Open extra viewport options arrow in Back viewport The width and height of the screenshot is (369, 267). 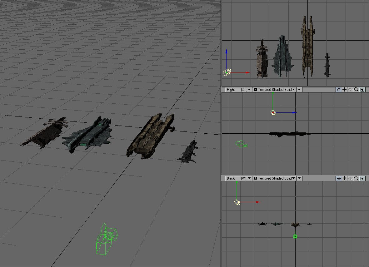point(299,178)
